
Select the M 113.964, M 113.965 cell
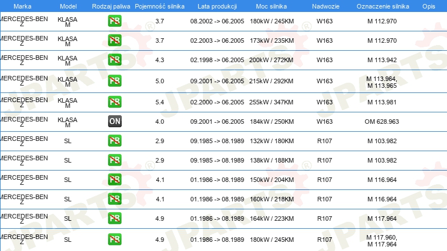click(x=382, y=82)
